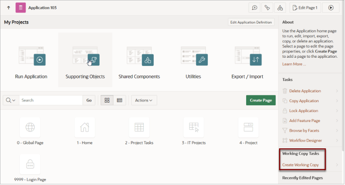Screen dimensions: 345x185
Task: Click Edit Page 1 button
Action: point(305,8)
